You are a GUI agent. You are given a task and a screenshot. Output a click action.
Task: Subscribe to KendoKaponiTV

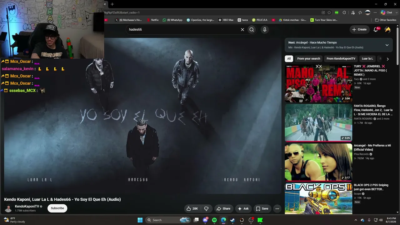point(57,208)
